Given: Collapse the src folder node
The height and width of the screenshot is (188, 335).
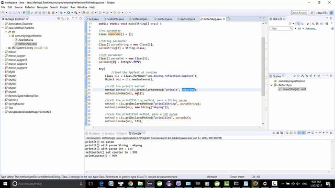Looking at the screenshot, I should point(6,32).
